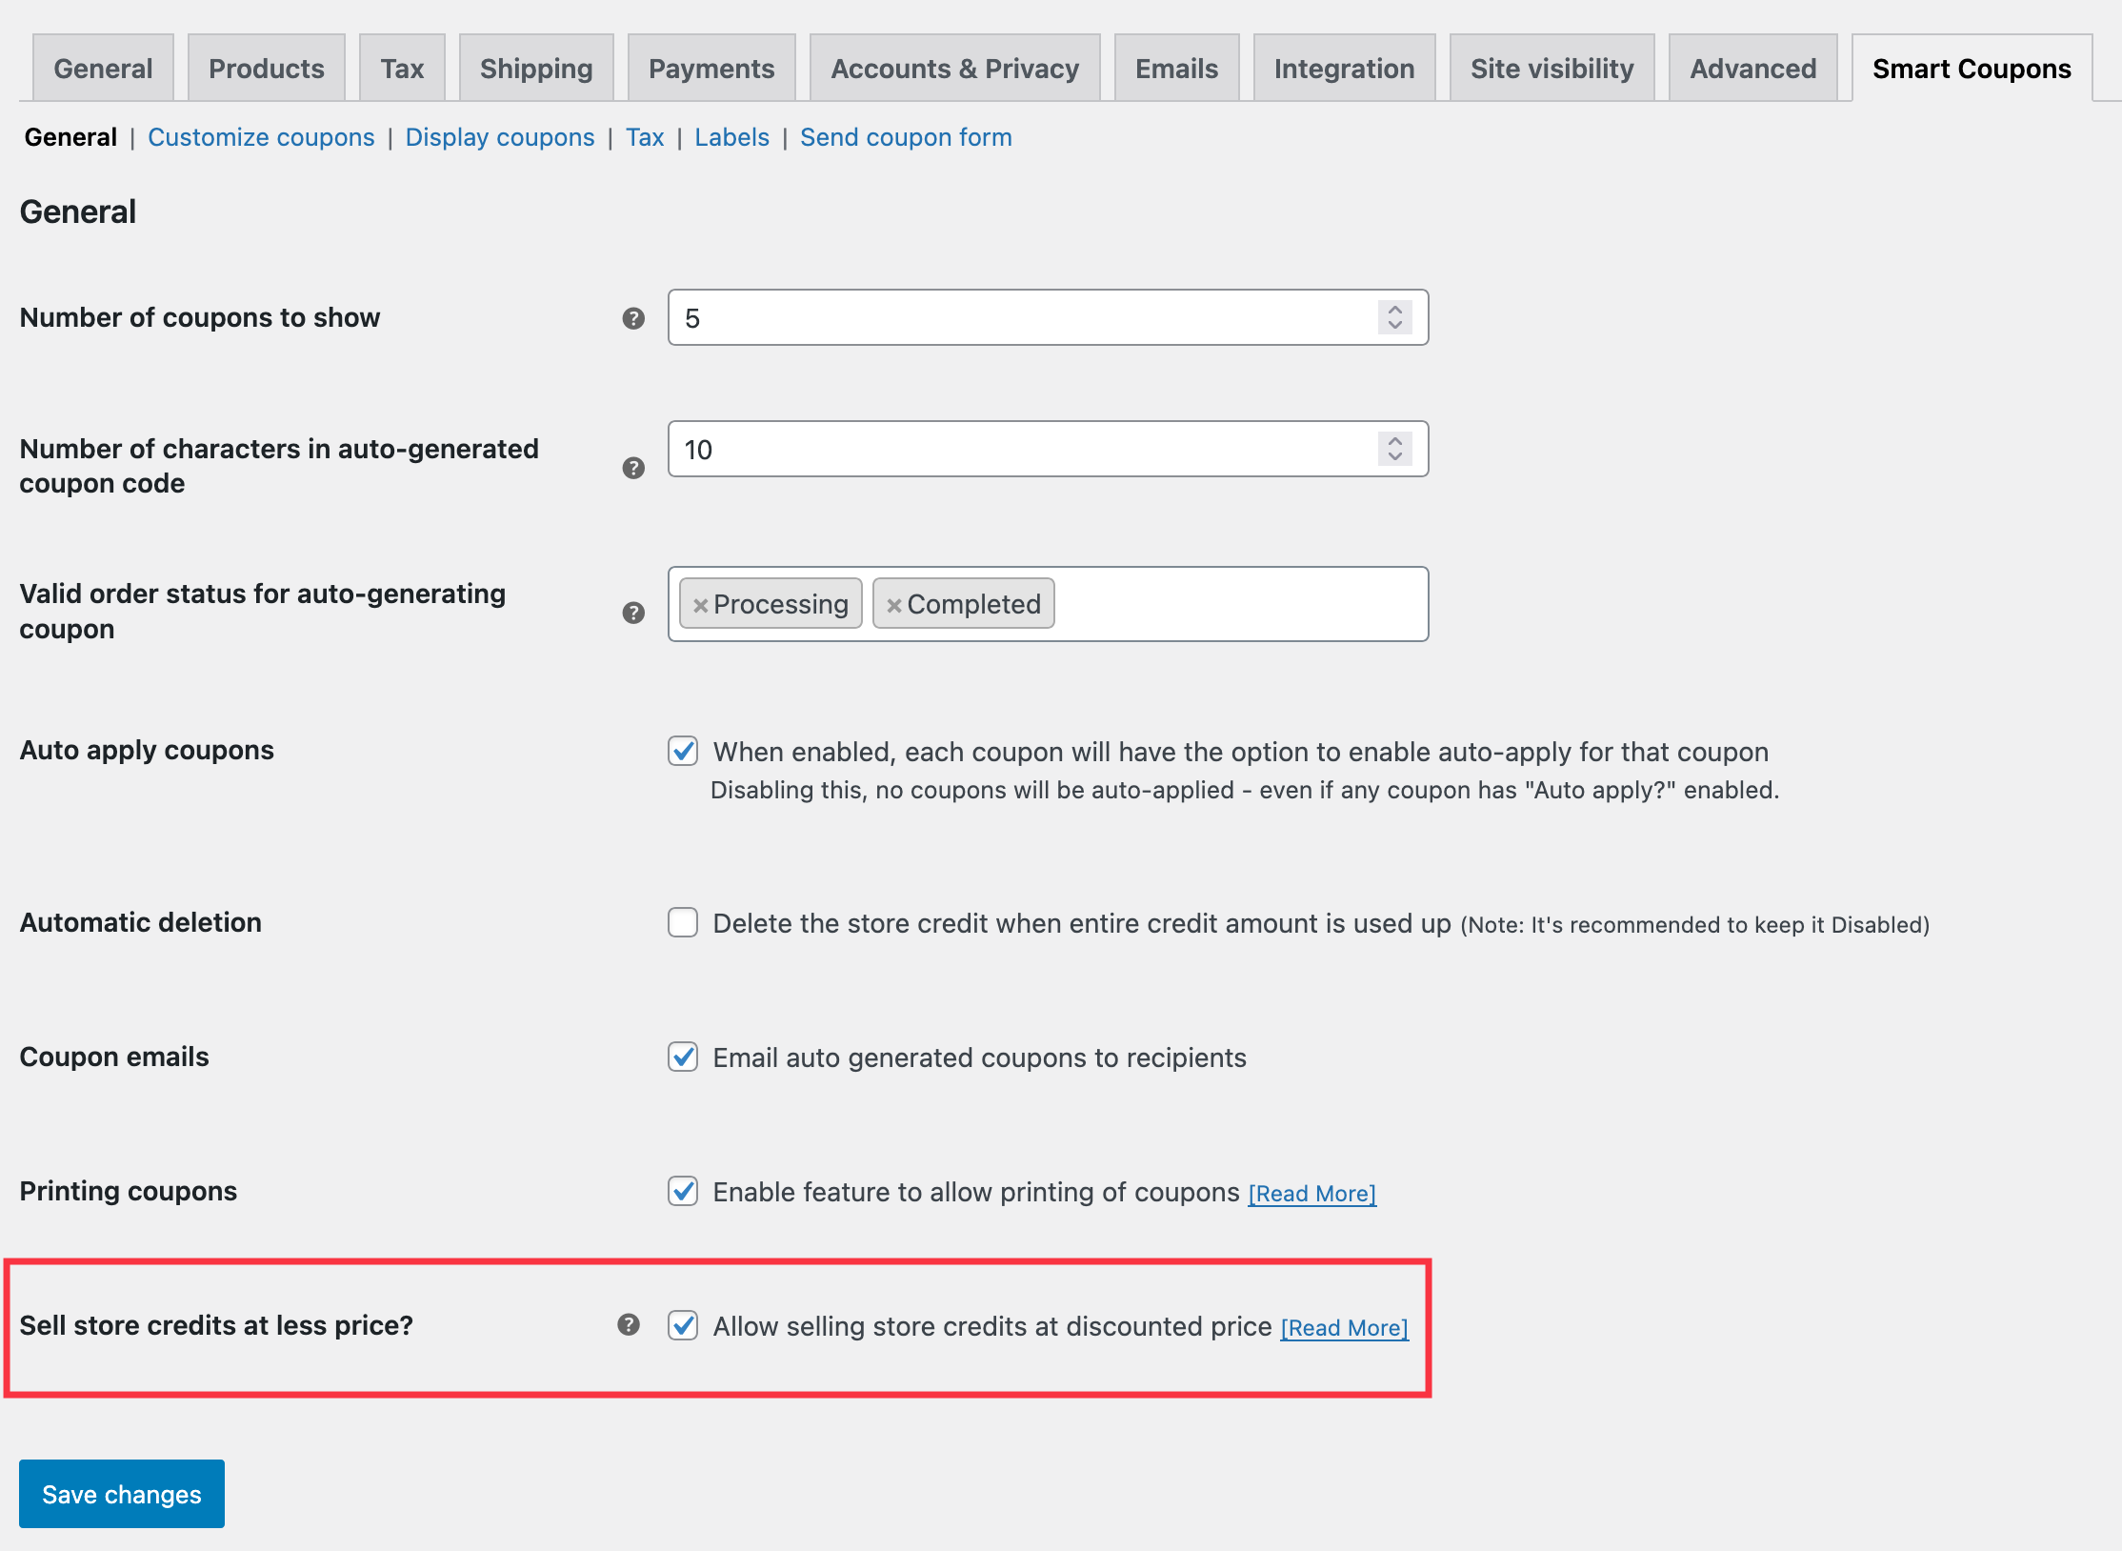Open the Products settings tab
This screenshot has height=1551, width=2122.
(267, 68)
